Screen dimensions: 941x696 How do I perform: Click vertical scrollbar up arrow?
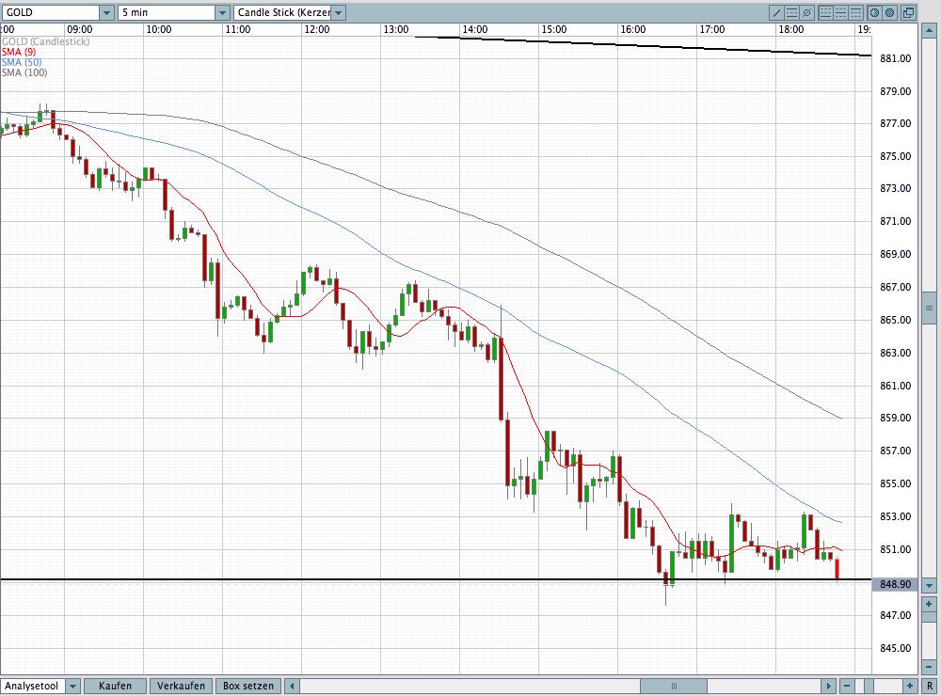tap(929, 31)
